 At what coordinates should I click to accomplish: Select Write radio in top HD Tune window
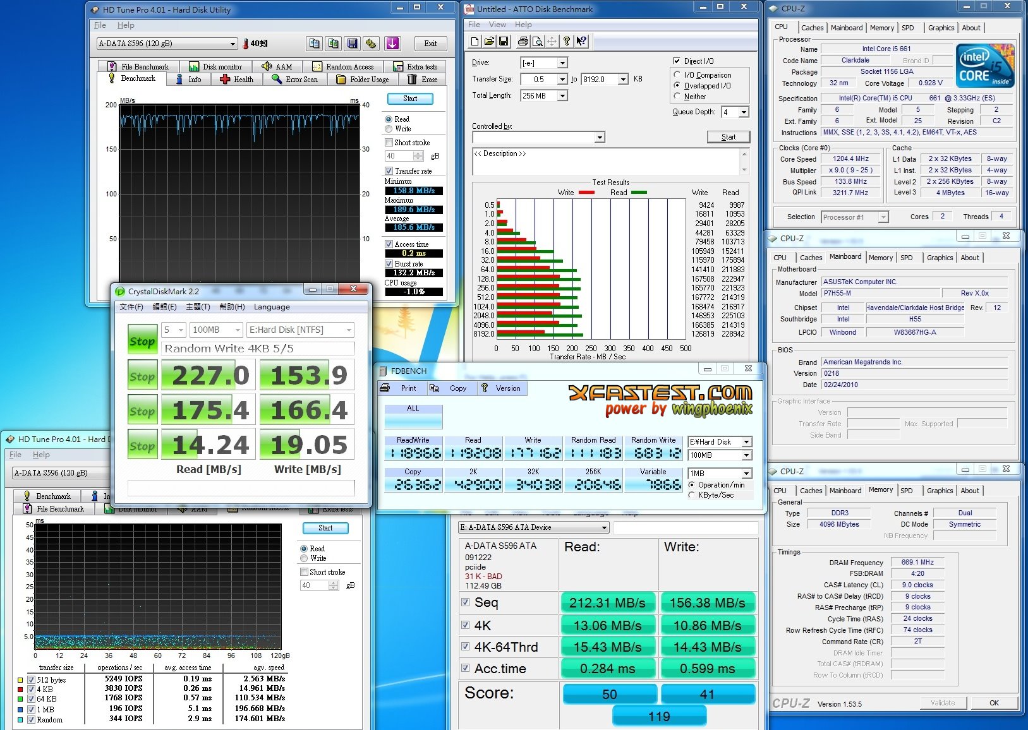tap(389, 129)
